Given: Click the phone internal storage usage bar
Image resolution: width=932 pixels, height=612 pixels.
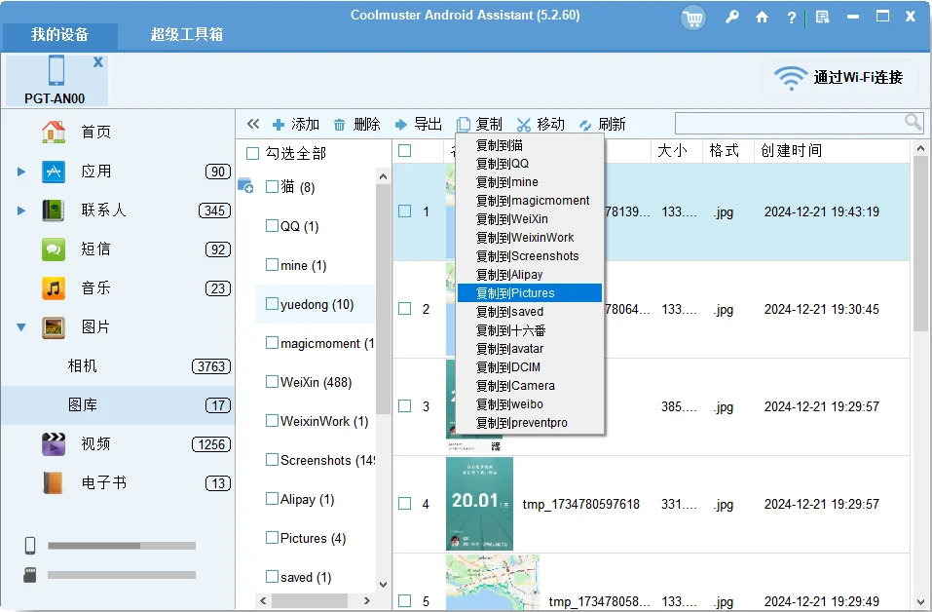Looking at the screenshot, I should tap(122, 546).
